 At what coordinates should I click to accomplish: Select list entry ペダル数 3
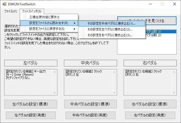(161, 31)
